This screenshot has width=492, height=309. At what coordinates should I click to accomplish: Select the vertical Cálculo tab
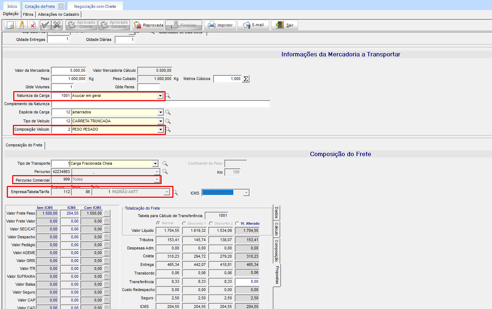276,229
